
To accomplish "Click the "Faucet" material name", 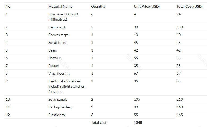I will (x=54, y=66).
